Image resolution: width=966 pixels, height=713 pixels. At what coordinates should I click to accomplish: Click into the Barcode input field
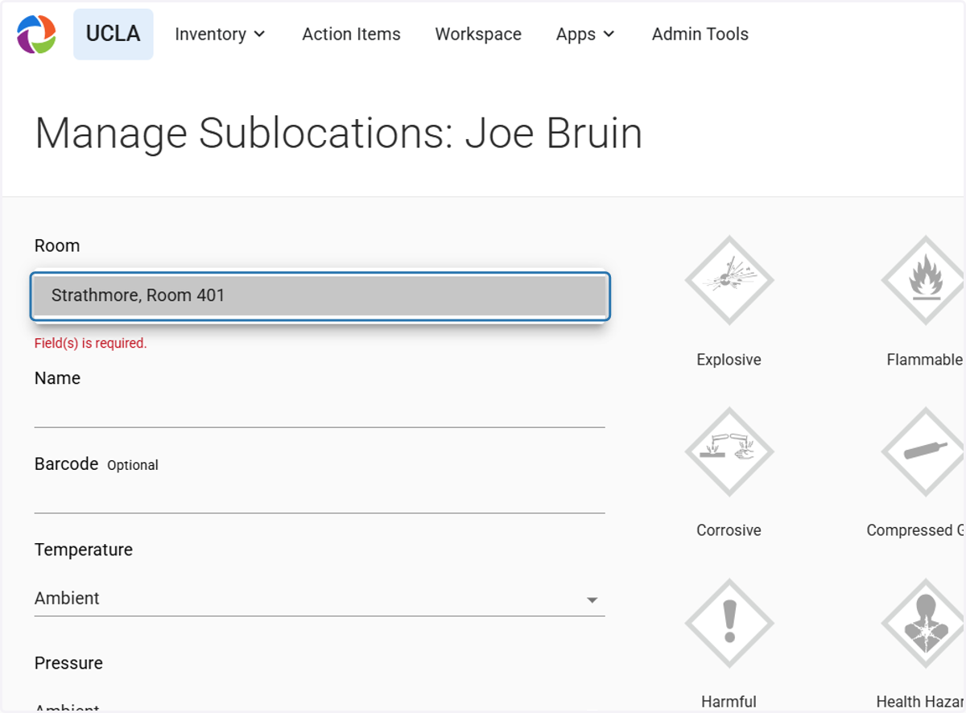(320, 497)
